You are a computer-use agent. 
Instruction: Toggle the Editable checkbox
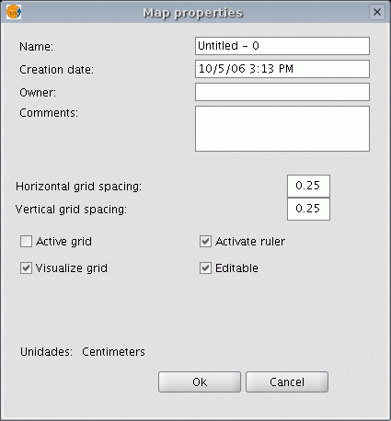205,268
